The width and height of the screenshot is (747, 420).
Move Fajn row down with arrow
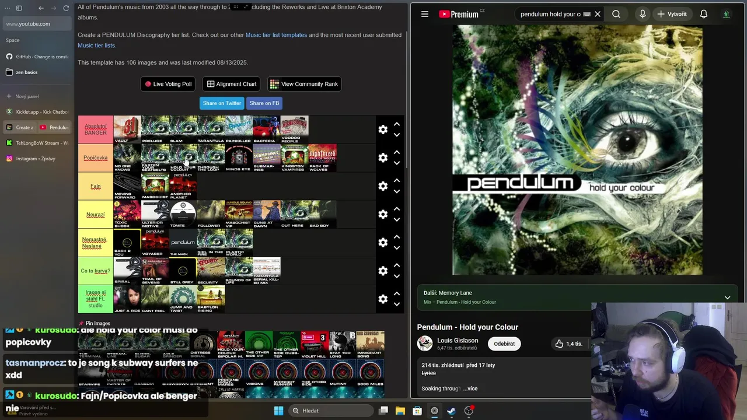pyautogui.click(x=397, y=191)
